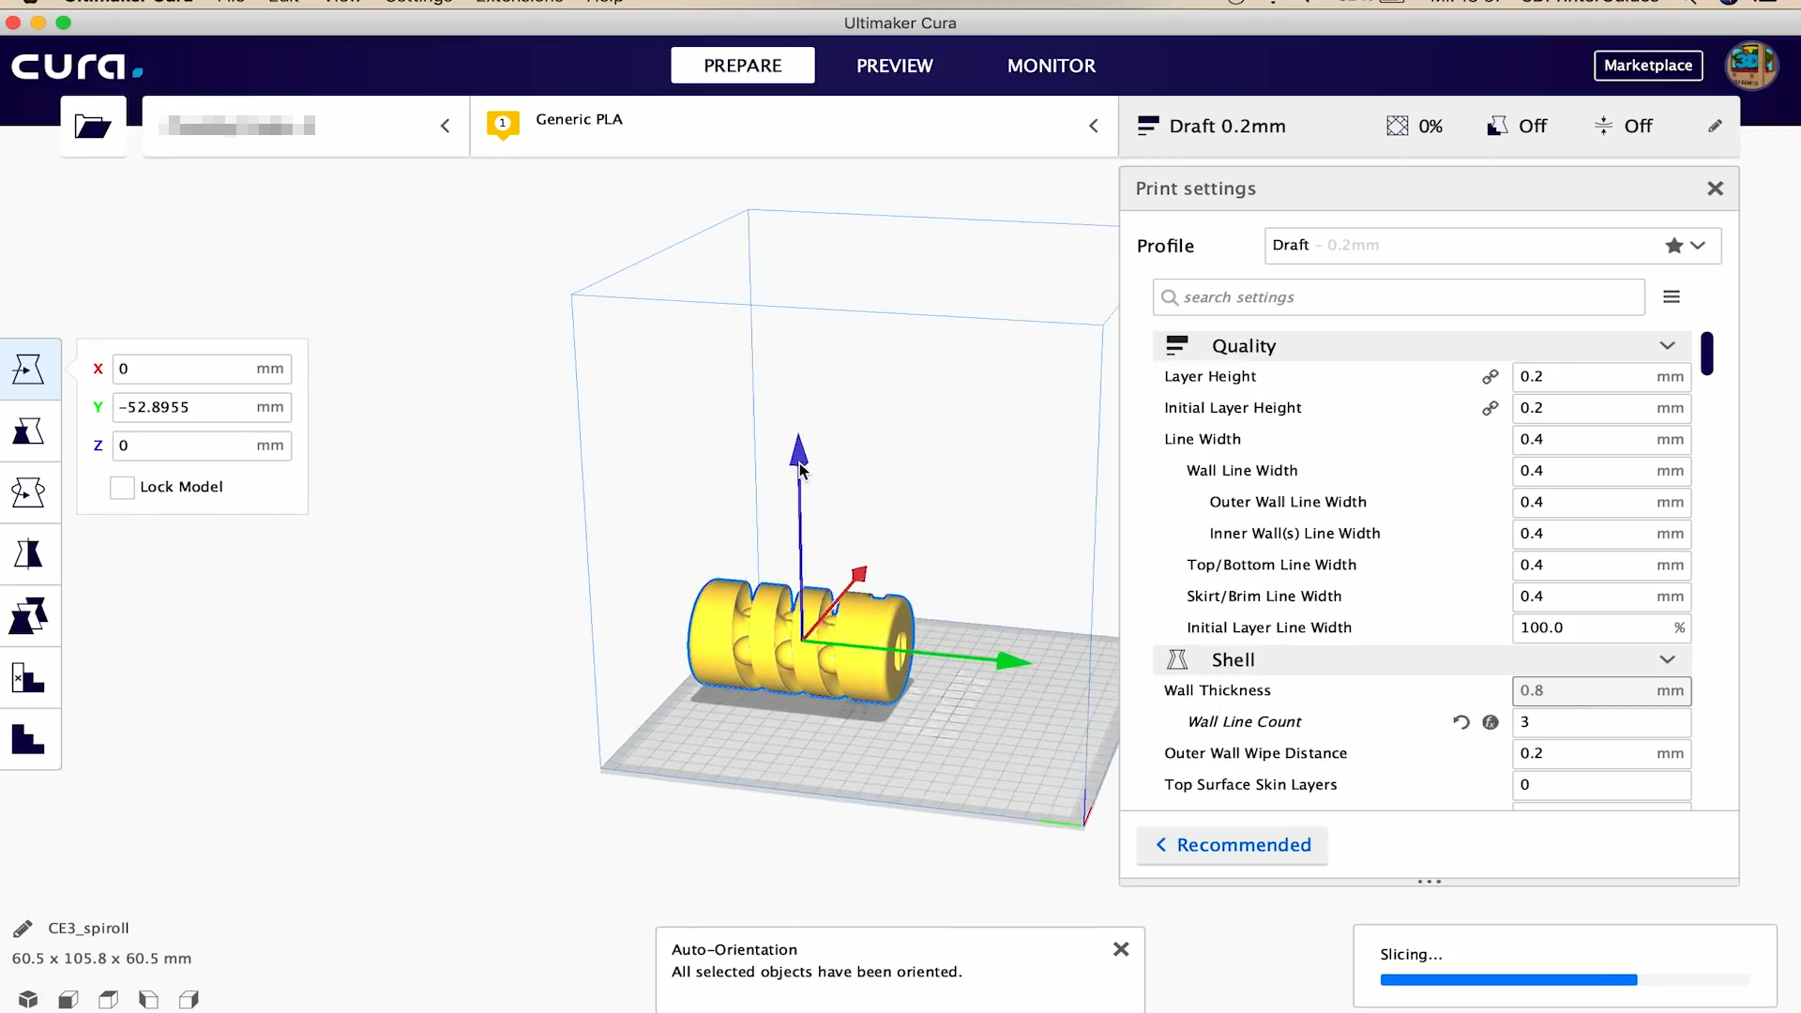Viewport: 1801px width, 1013px height.
Task: Go back to Recommended settings
Action: (1233, 845)
